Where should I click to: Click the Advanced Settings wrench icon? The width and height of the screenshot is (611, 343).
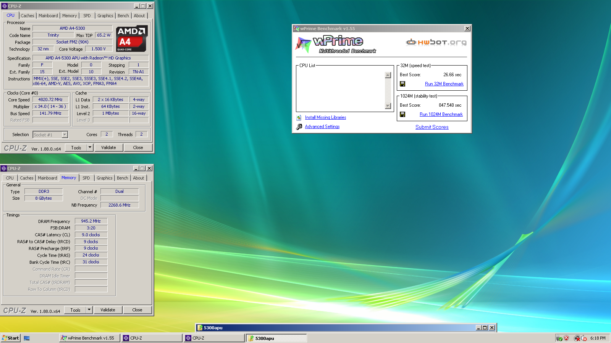pyautogui.click(x=299, y=127)
